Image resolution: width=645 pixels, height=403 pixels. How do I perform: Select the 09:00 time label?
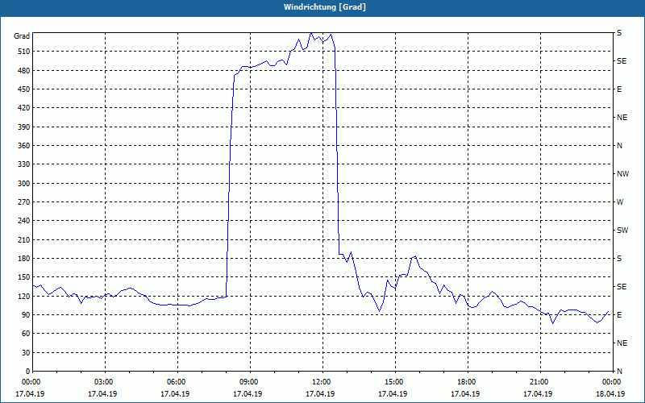coord(248,382)
